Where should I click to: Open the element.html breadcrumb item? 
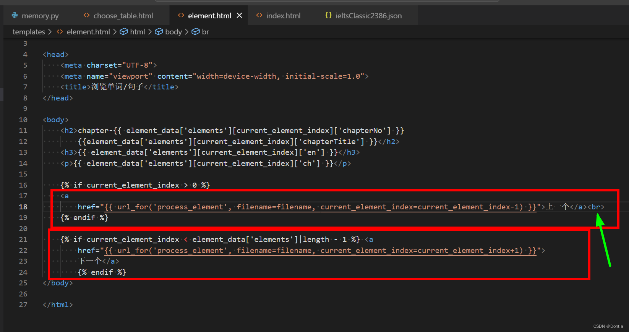tap(88, 32)
